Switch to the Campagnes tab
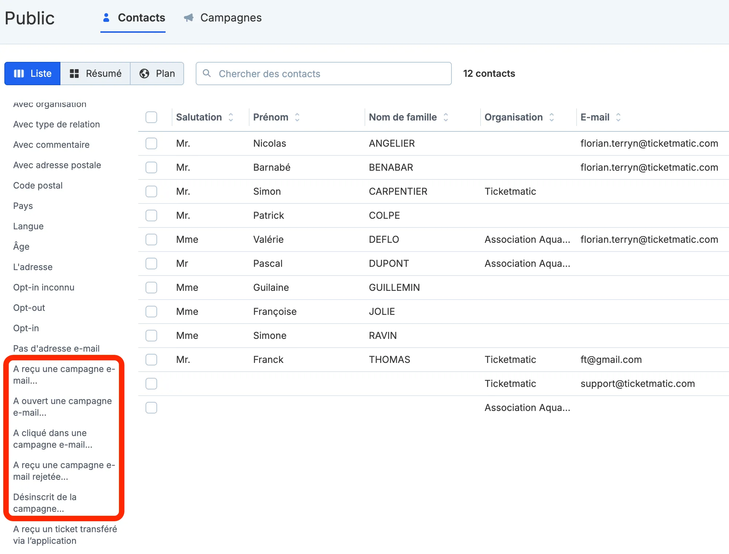 pyautogui.click(x=223, y=17)
